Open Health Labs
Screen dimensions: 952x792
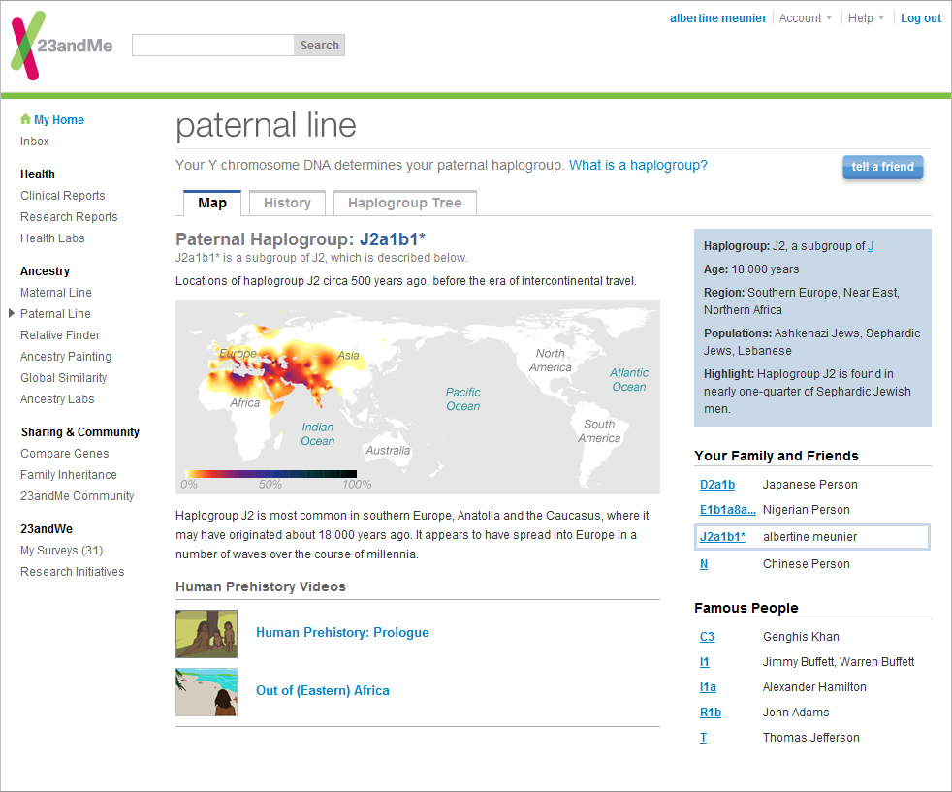pos(52,238)
